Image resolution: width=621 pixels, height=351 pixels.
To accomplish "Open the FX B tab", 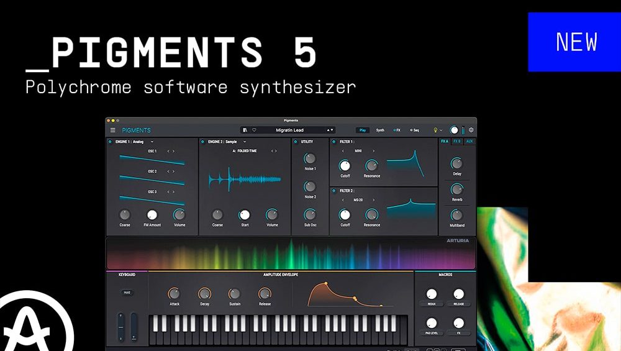I will (x=456, y=142).
